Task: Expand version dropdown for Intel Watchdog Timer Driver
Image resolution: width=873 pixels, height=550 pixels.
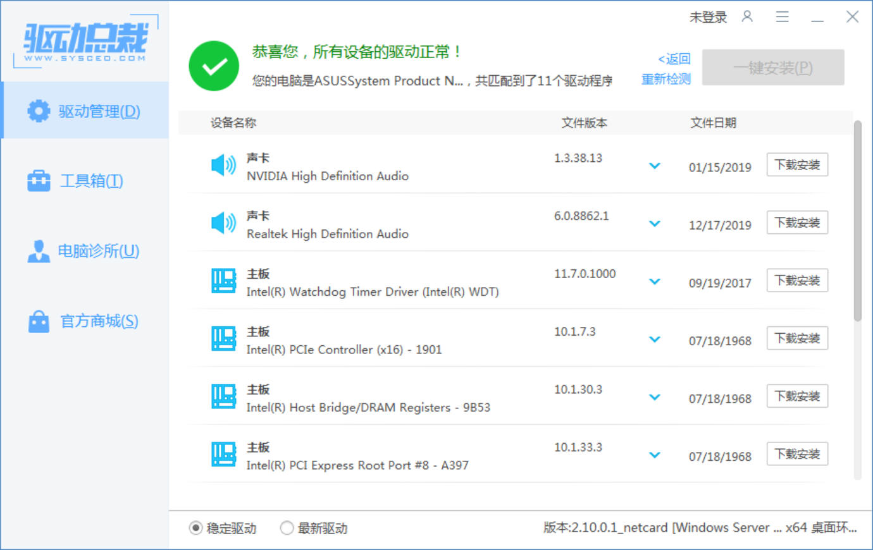Action: coord(655,281)
